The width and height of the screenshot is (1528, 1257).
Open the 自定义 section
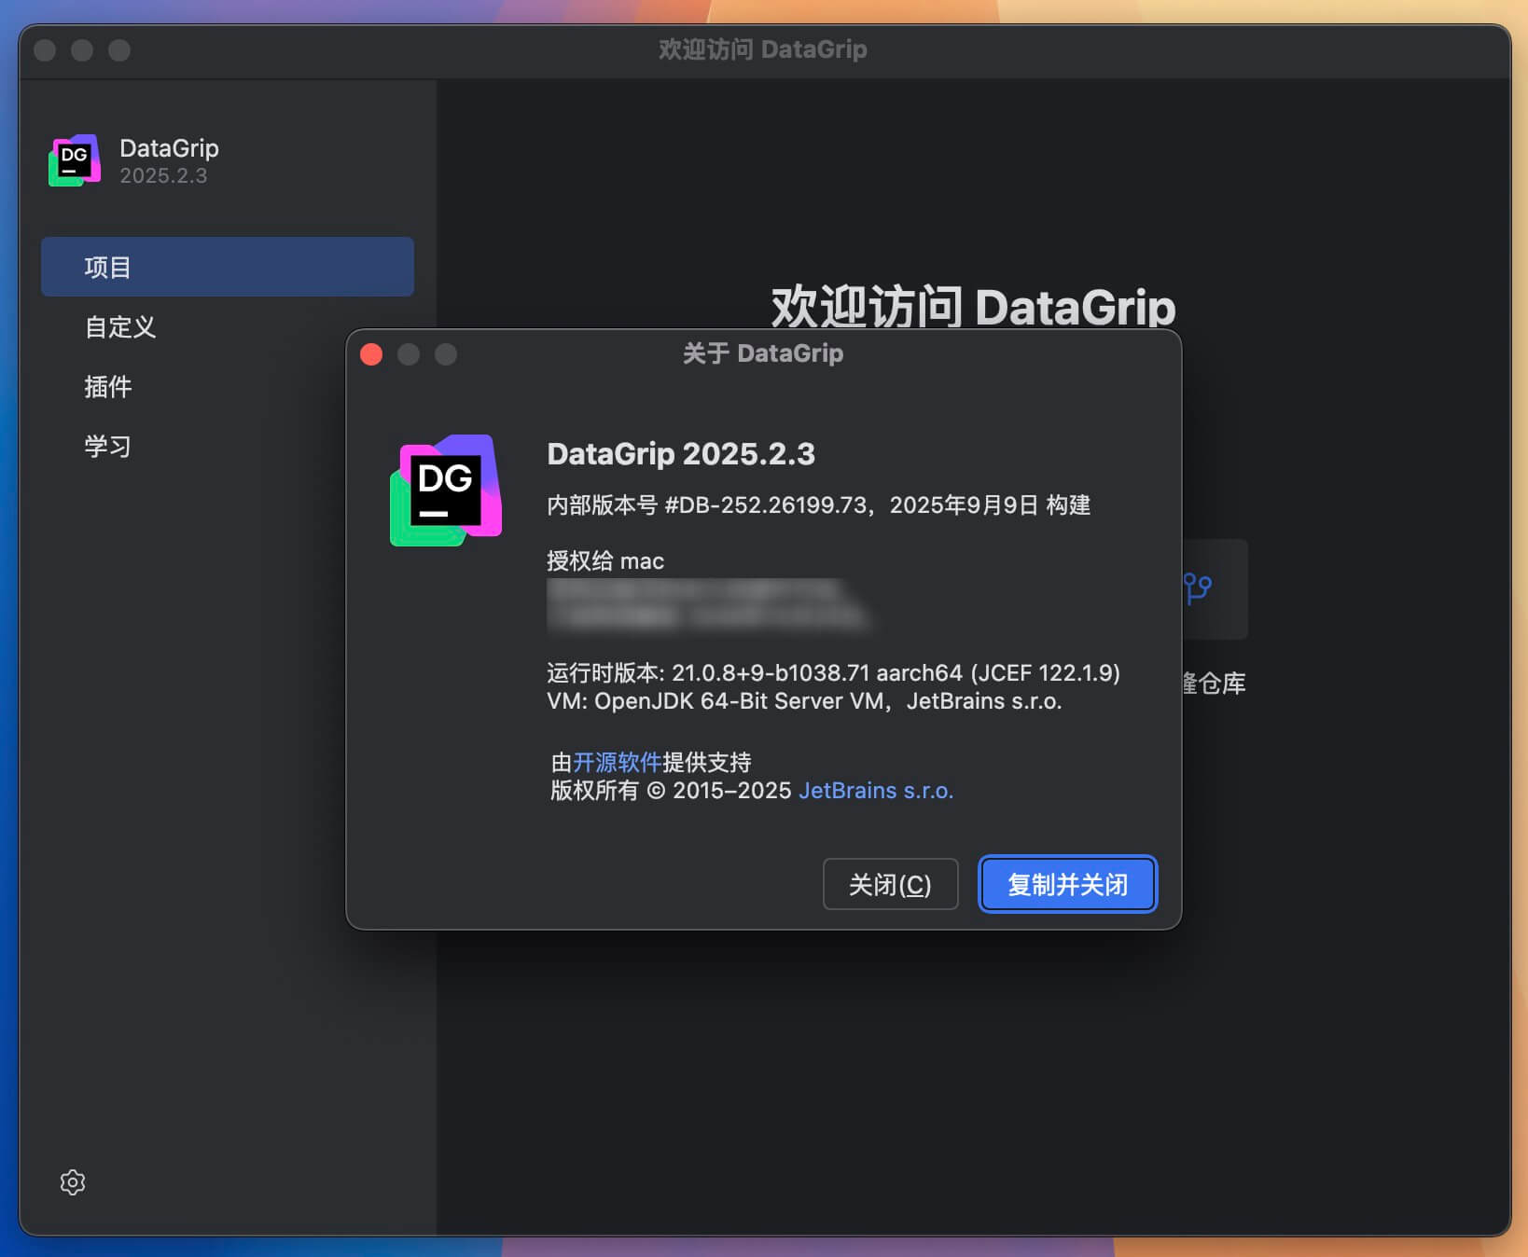pos(120,327)
